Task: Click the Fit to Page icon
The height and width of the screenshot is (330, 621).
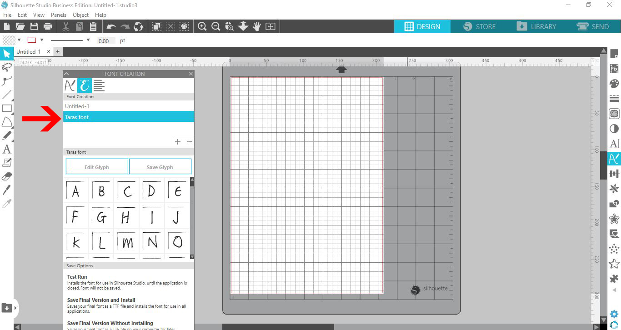Action: click(270, 26)
